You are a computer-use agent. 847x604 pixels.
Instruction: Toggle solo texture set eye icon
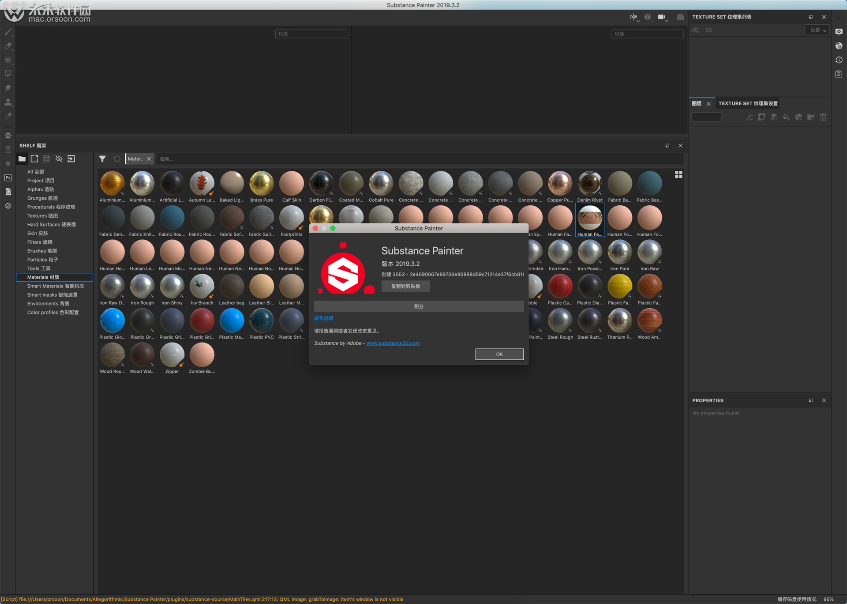coord(709,30)
